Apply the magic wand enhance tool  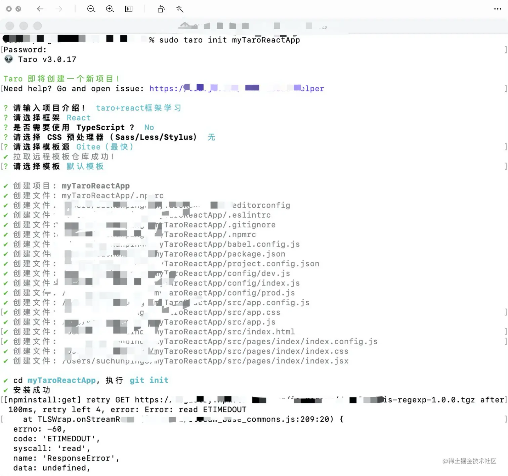tap(180, 9)
